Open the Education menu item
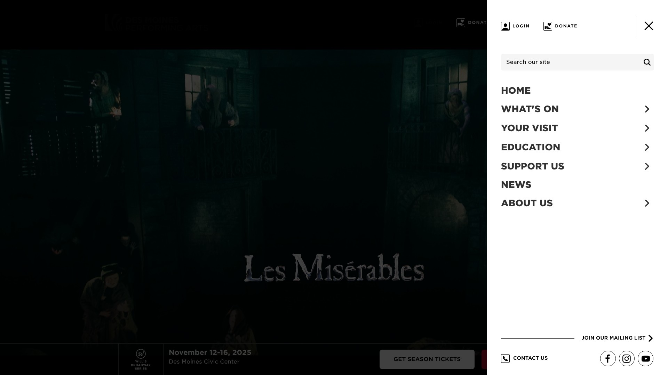This screenshot has height=375, width=668. pos(530,147)
